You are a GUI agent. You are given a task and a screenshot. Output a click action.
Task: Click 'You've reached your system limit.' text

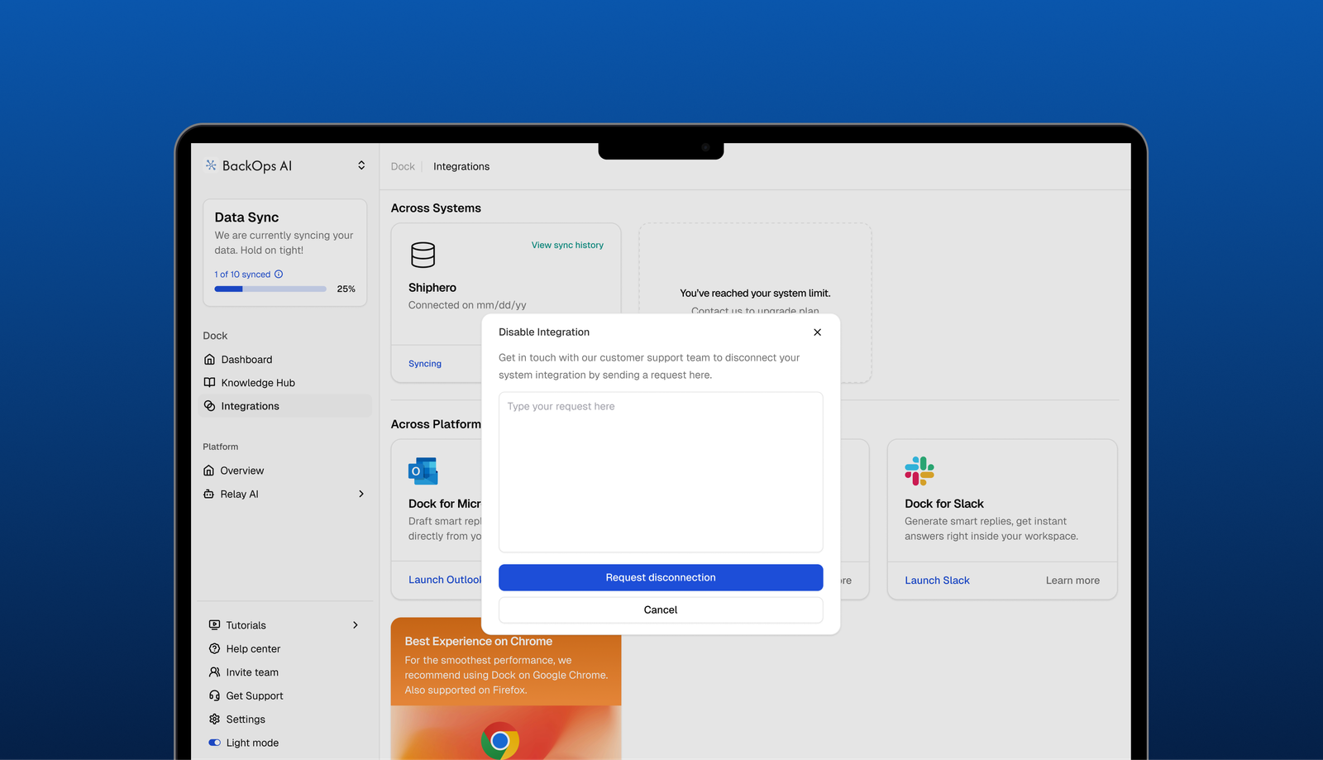click(755, 294)
